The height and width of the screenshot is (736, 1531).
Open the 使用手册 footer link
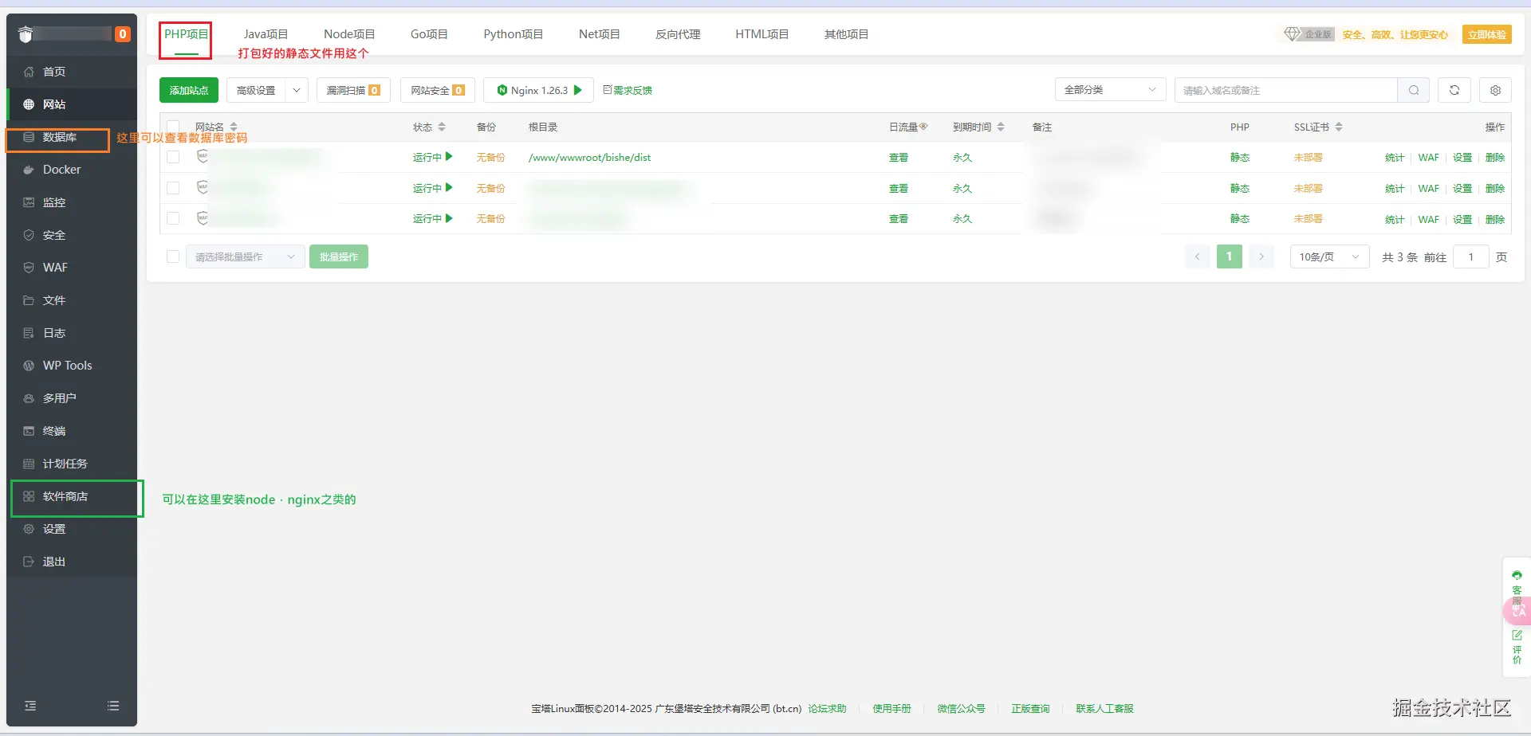pyautogui.click(x=891, y=708)
